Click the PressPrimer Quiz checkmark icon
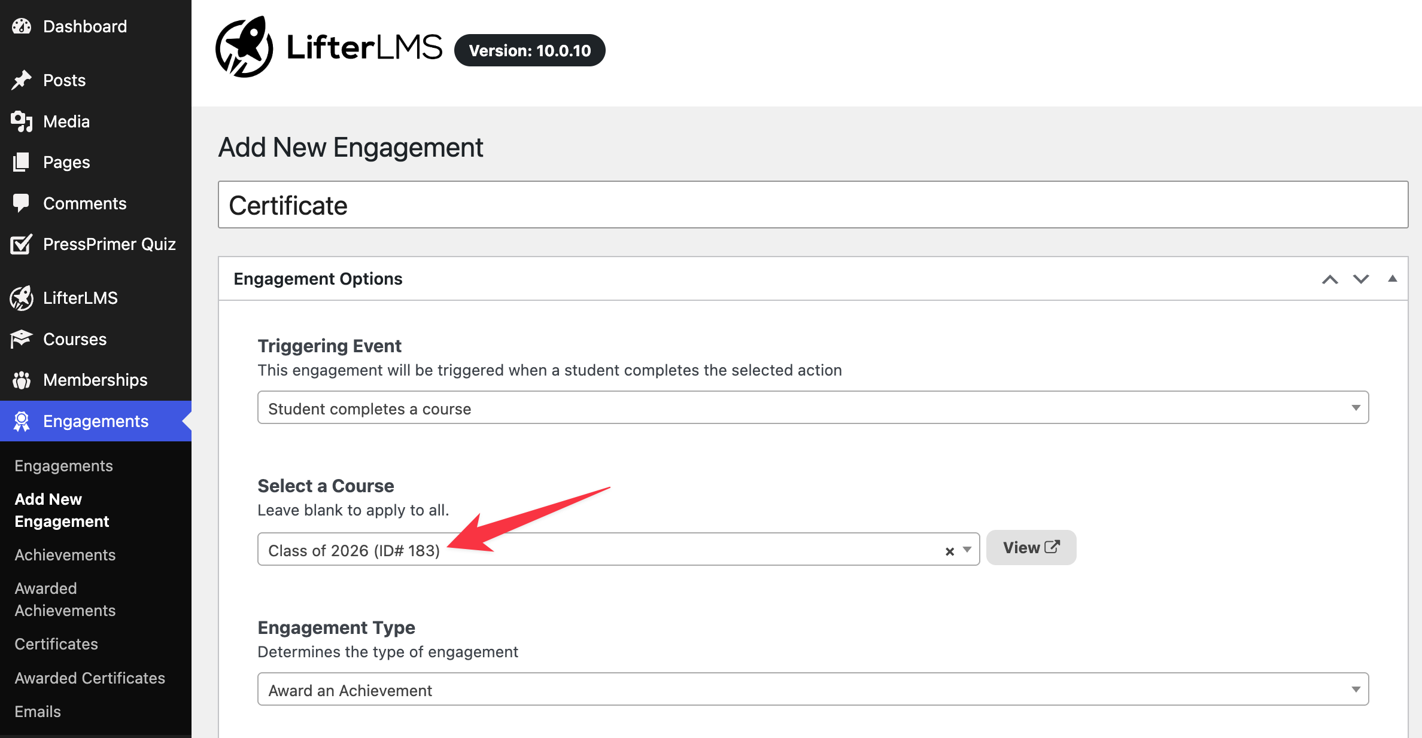The image size is (1422, 738). click(22, 244)
